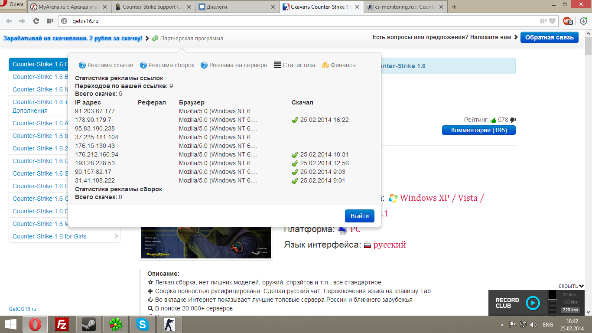Select the 128 kbs stream quality
The image size is (592, 333).
tap(569, 302)
